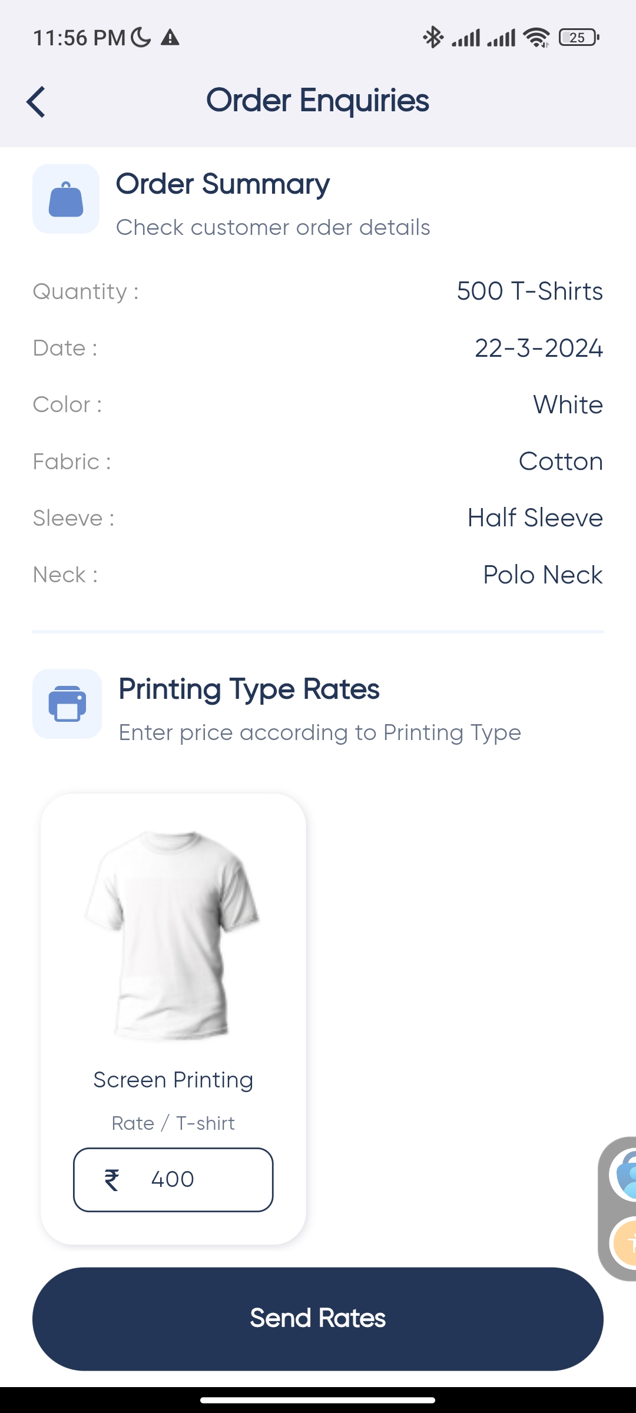Go back using the header arrow
The width and height of the screenshot is (636, 1413).
[x=36, y=102]
